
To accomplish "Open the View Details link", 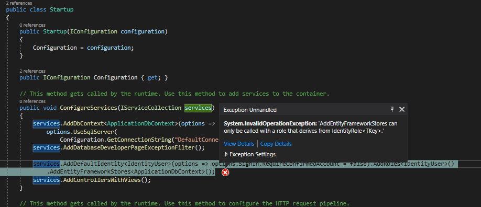I will click(x=239, y=144).
